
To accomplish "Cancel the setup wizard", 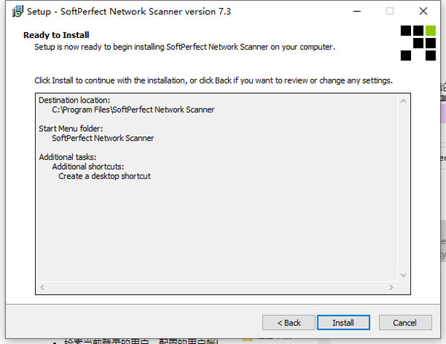I will click(x=404, y=322).
